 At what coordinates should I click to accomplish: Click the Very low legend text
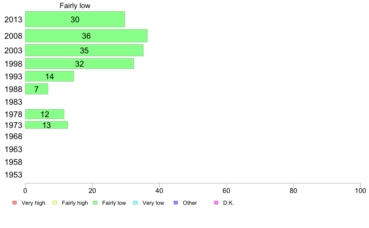[x=153, y=203]
